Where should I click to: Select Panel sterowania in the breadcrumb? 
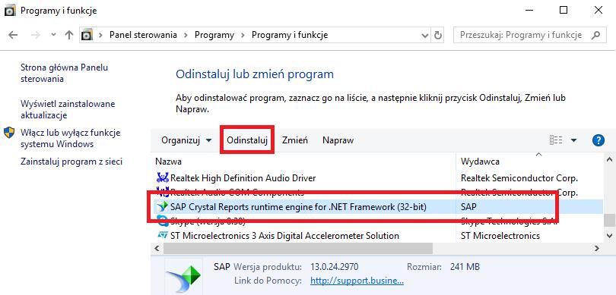(x=143, y=35)
